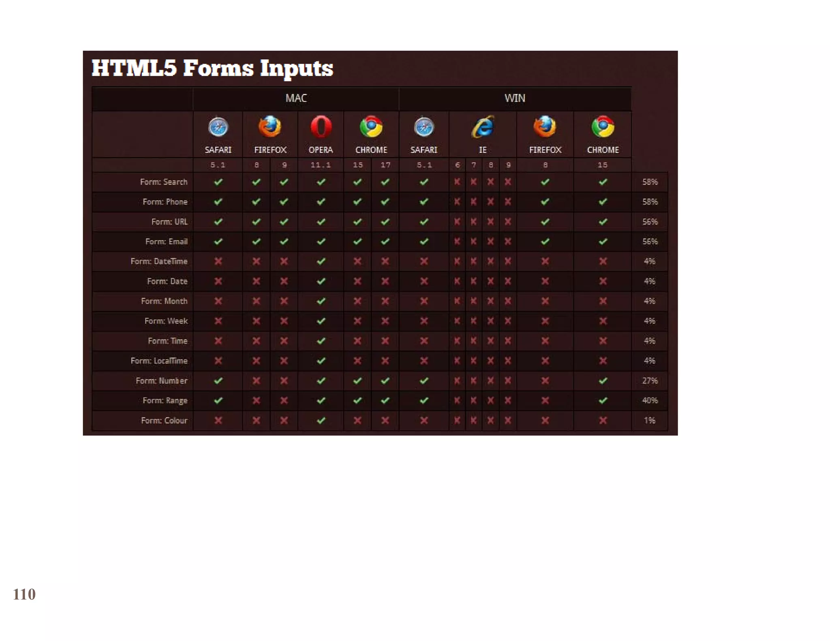This screenshot has height=641, width=830.
Task: Click Mac Safari checkmark in Form: Search row
Action: pos(218,182)
